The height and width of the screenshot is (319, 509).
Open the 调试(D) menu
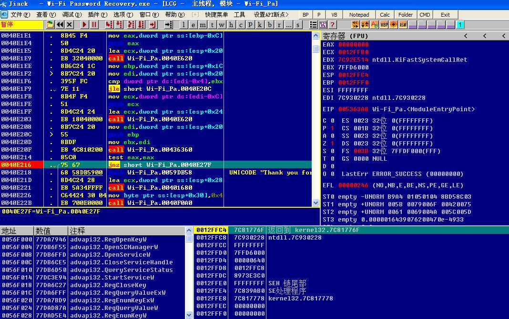[72, 15]
